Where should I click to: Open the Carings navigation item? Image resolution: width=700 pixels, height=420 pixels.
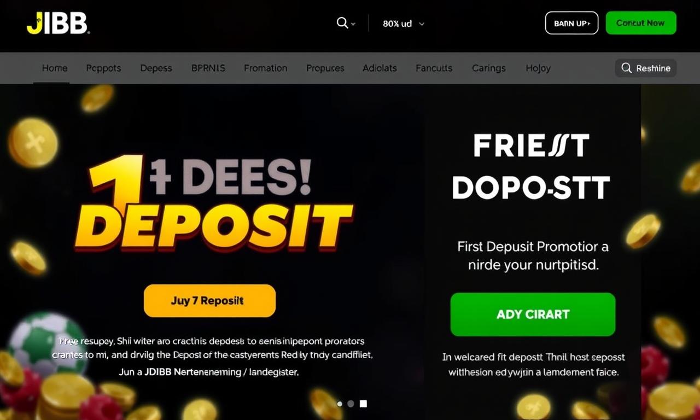click(488, 68)
